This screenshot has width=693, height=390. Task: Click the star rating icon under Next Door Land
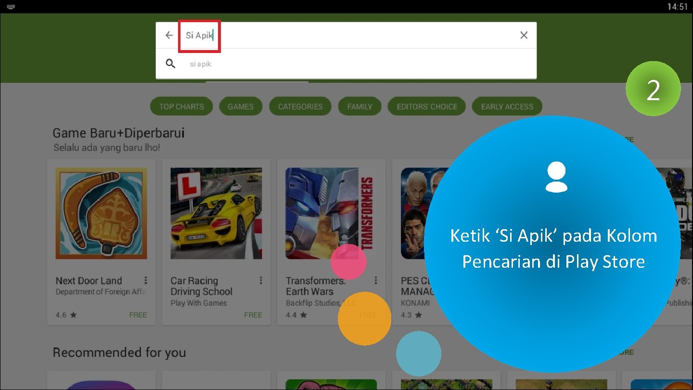73,315
